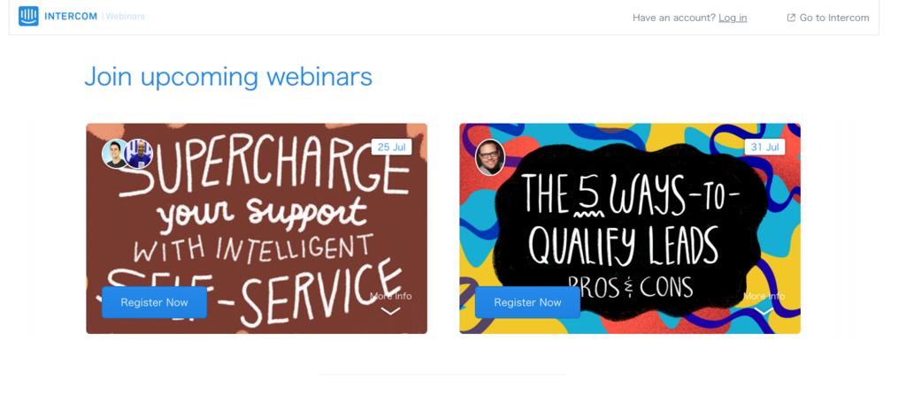
Task: Expand More Info on the Qualify Leads card
Action: coord(764,303)
